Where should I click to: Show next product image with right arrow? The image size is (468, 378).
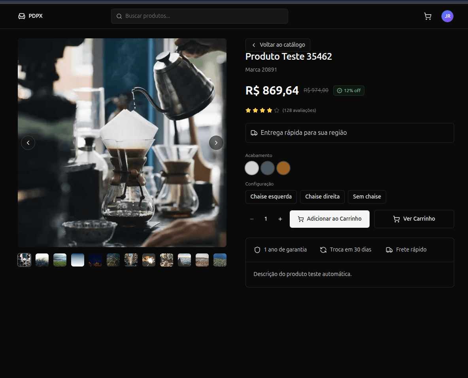(x=216, y=143)
